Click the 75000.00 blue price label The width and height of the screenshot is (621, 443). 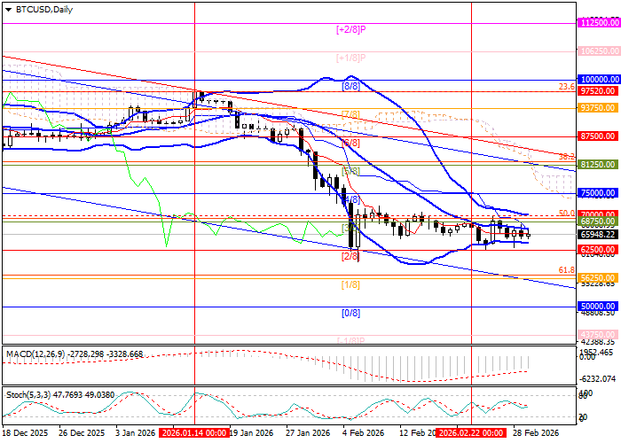(595, 192)
